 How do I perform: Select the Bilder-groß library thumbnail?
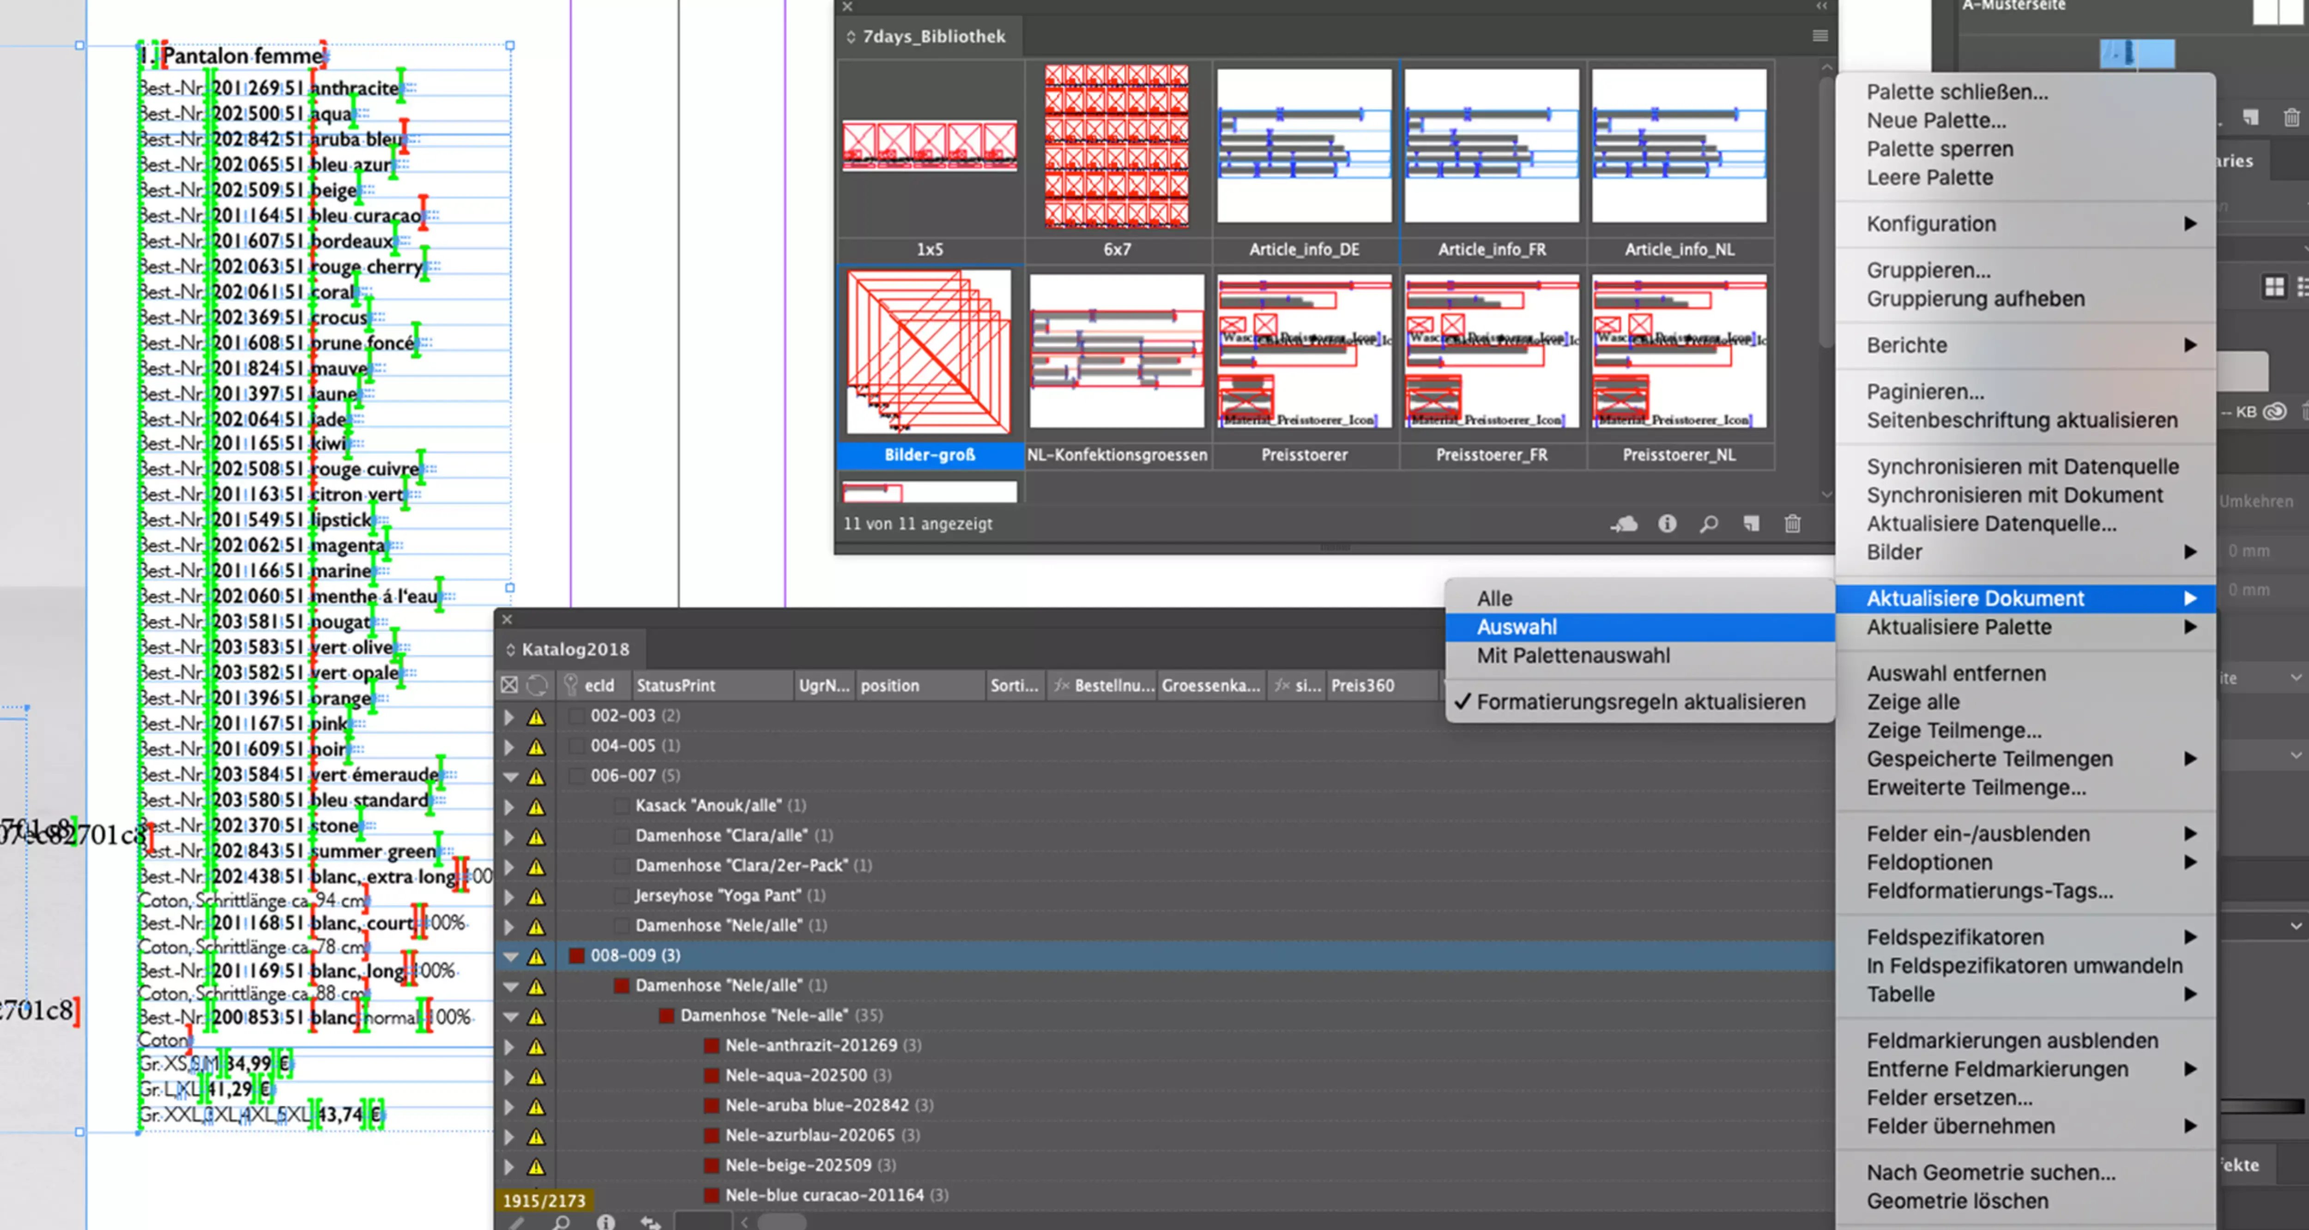pyautogui.click(x=930, y=353)
